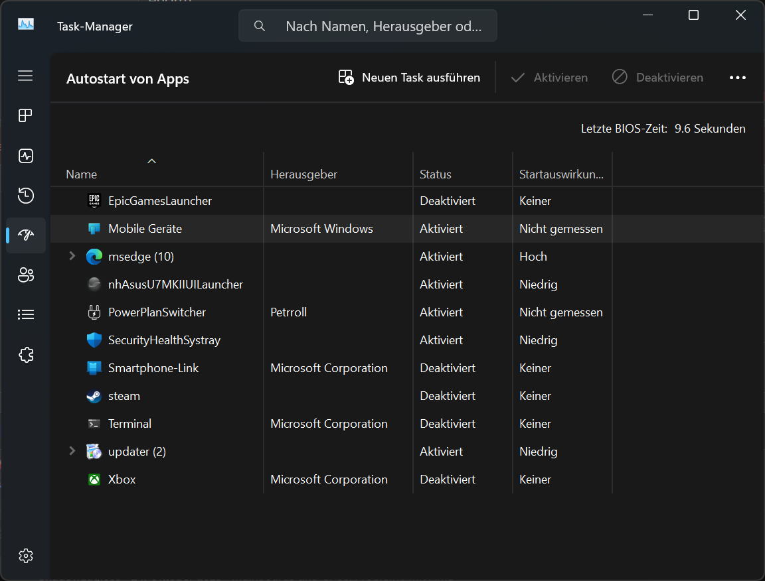Open the Details list page icon
Viewport: 765px width, 581px height.
[x=25, y=314]
